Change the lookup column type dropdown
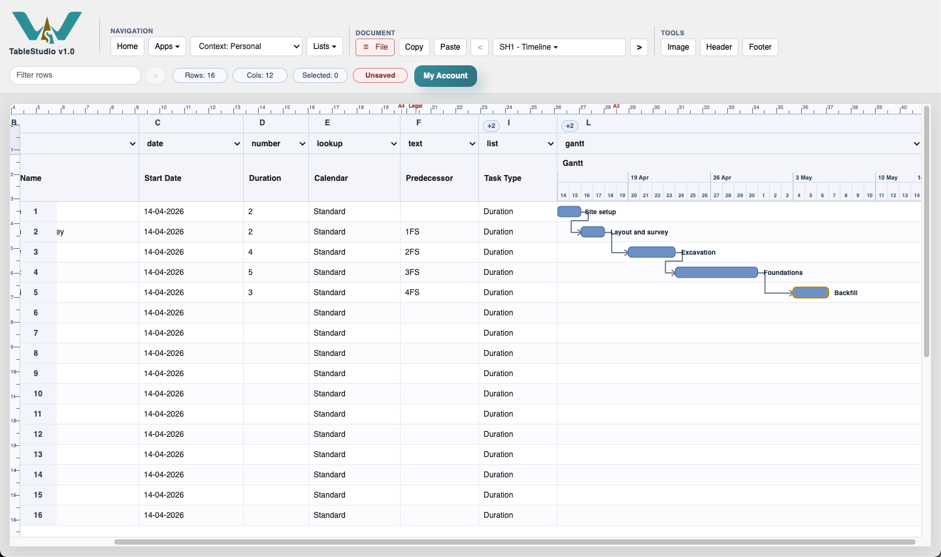This screenshot has height=557, width=941. tap(354, 144)
